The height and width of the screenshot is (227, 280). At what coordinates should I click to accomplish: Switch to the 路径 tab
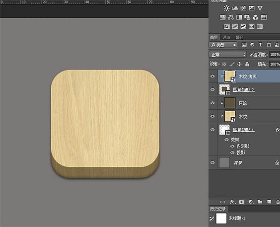239,37
